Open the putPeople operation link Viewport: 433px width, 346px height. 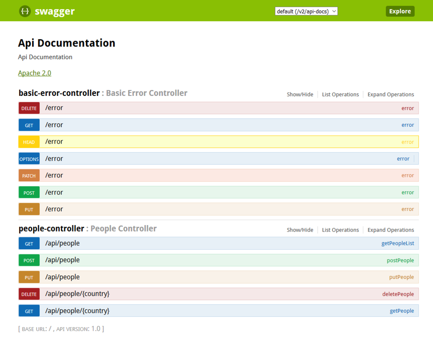point(401,277)
